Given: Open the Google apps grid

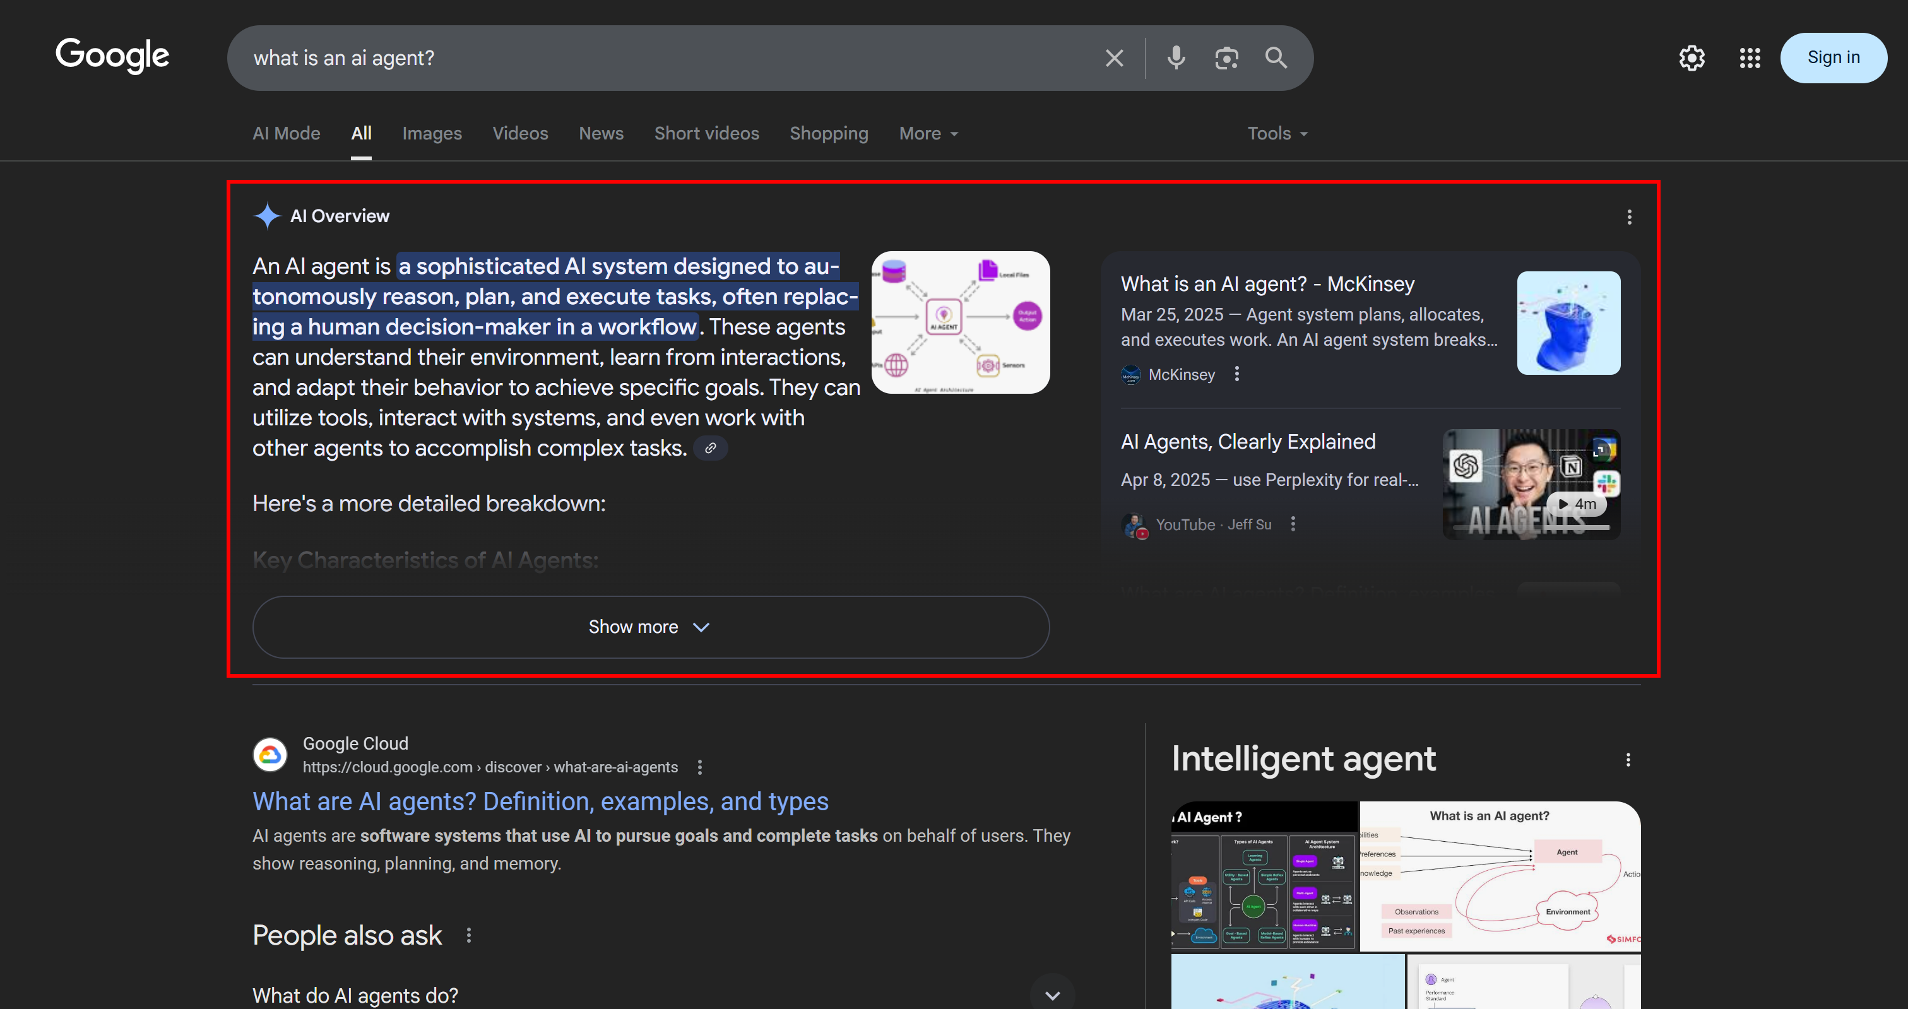Looking at the screenshot, I should click(x=1750, y=58).
